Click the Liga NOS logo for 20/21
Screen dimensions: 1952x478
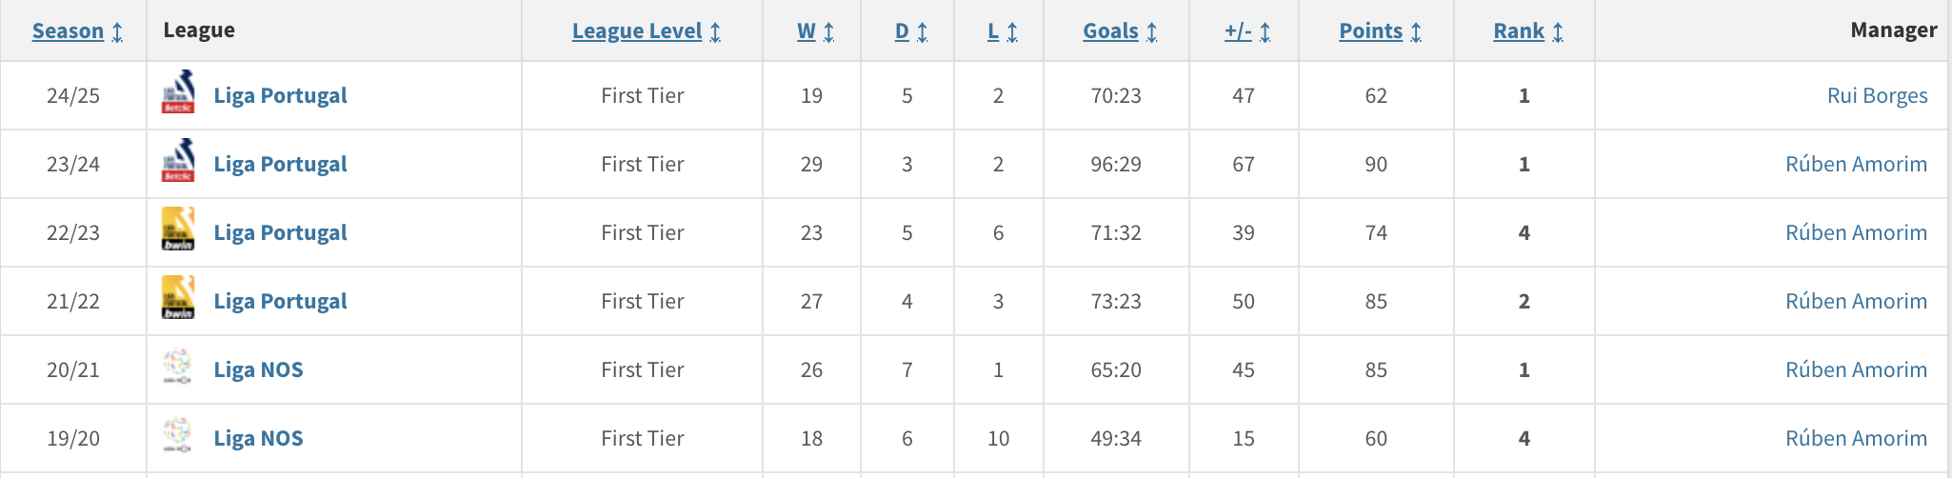pyautogui.click(x=178, y=367)
